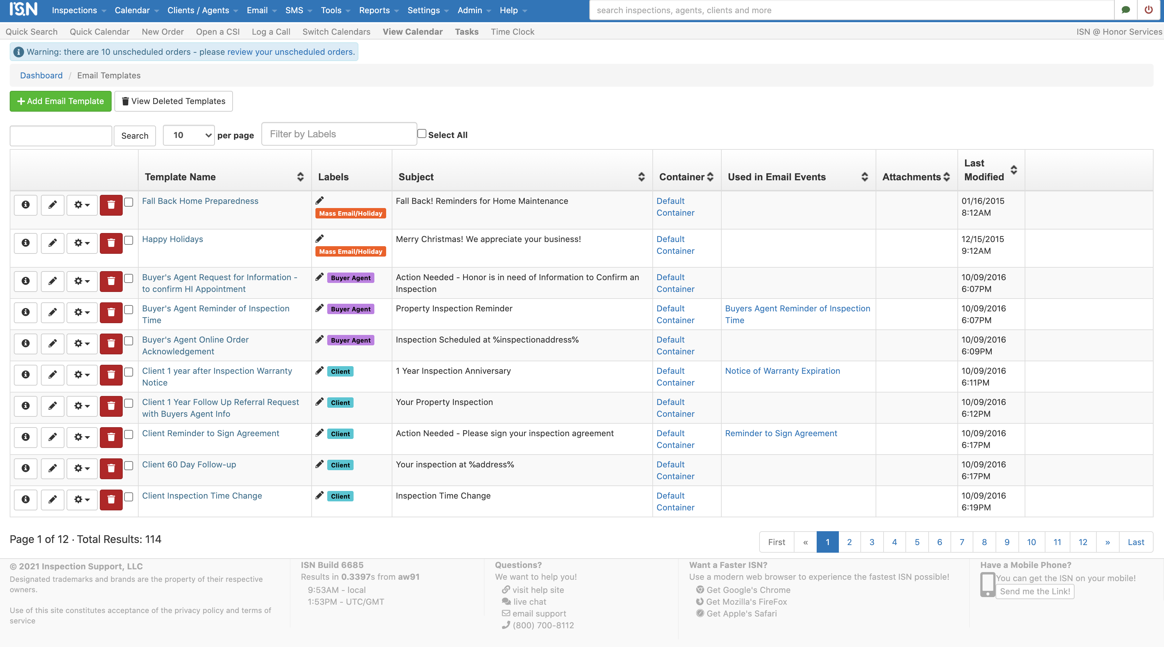Edit the Happy Holidays template with pencil icon
1164x647 pixels.
coord(52,243)
